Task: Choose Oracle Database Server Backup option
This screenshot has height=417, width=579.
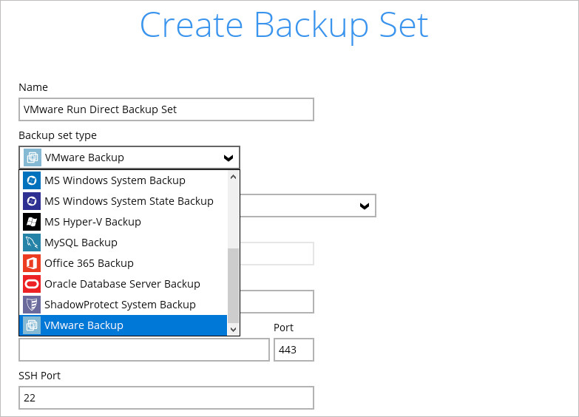Action: [123, 284]
